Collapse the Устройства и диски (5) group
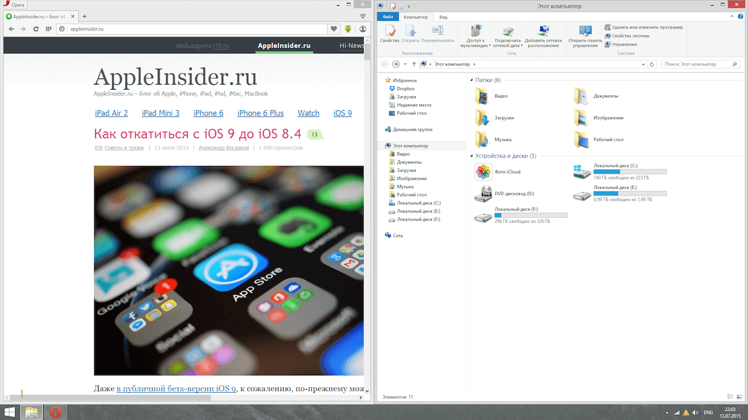 point(471,156)
